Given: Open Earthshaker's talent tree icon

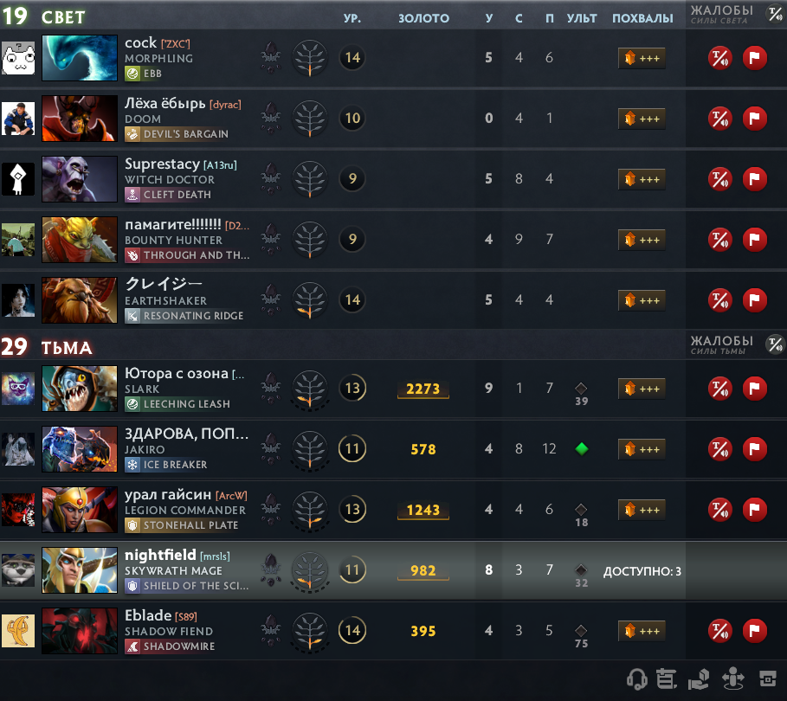Looking at the screenshot, I should click(310, 300).
